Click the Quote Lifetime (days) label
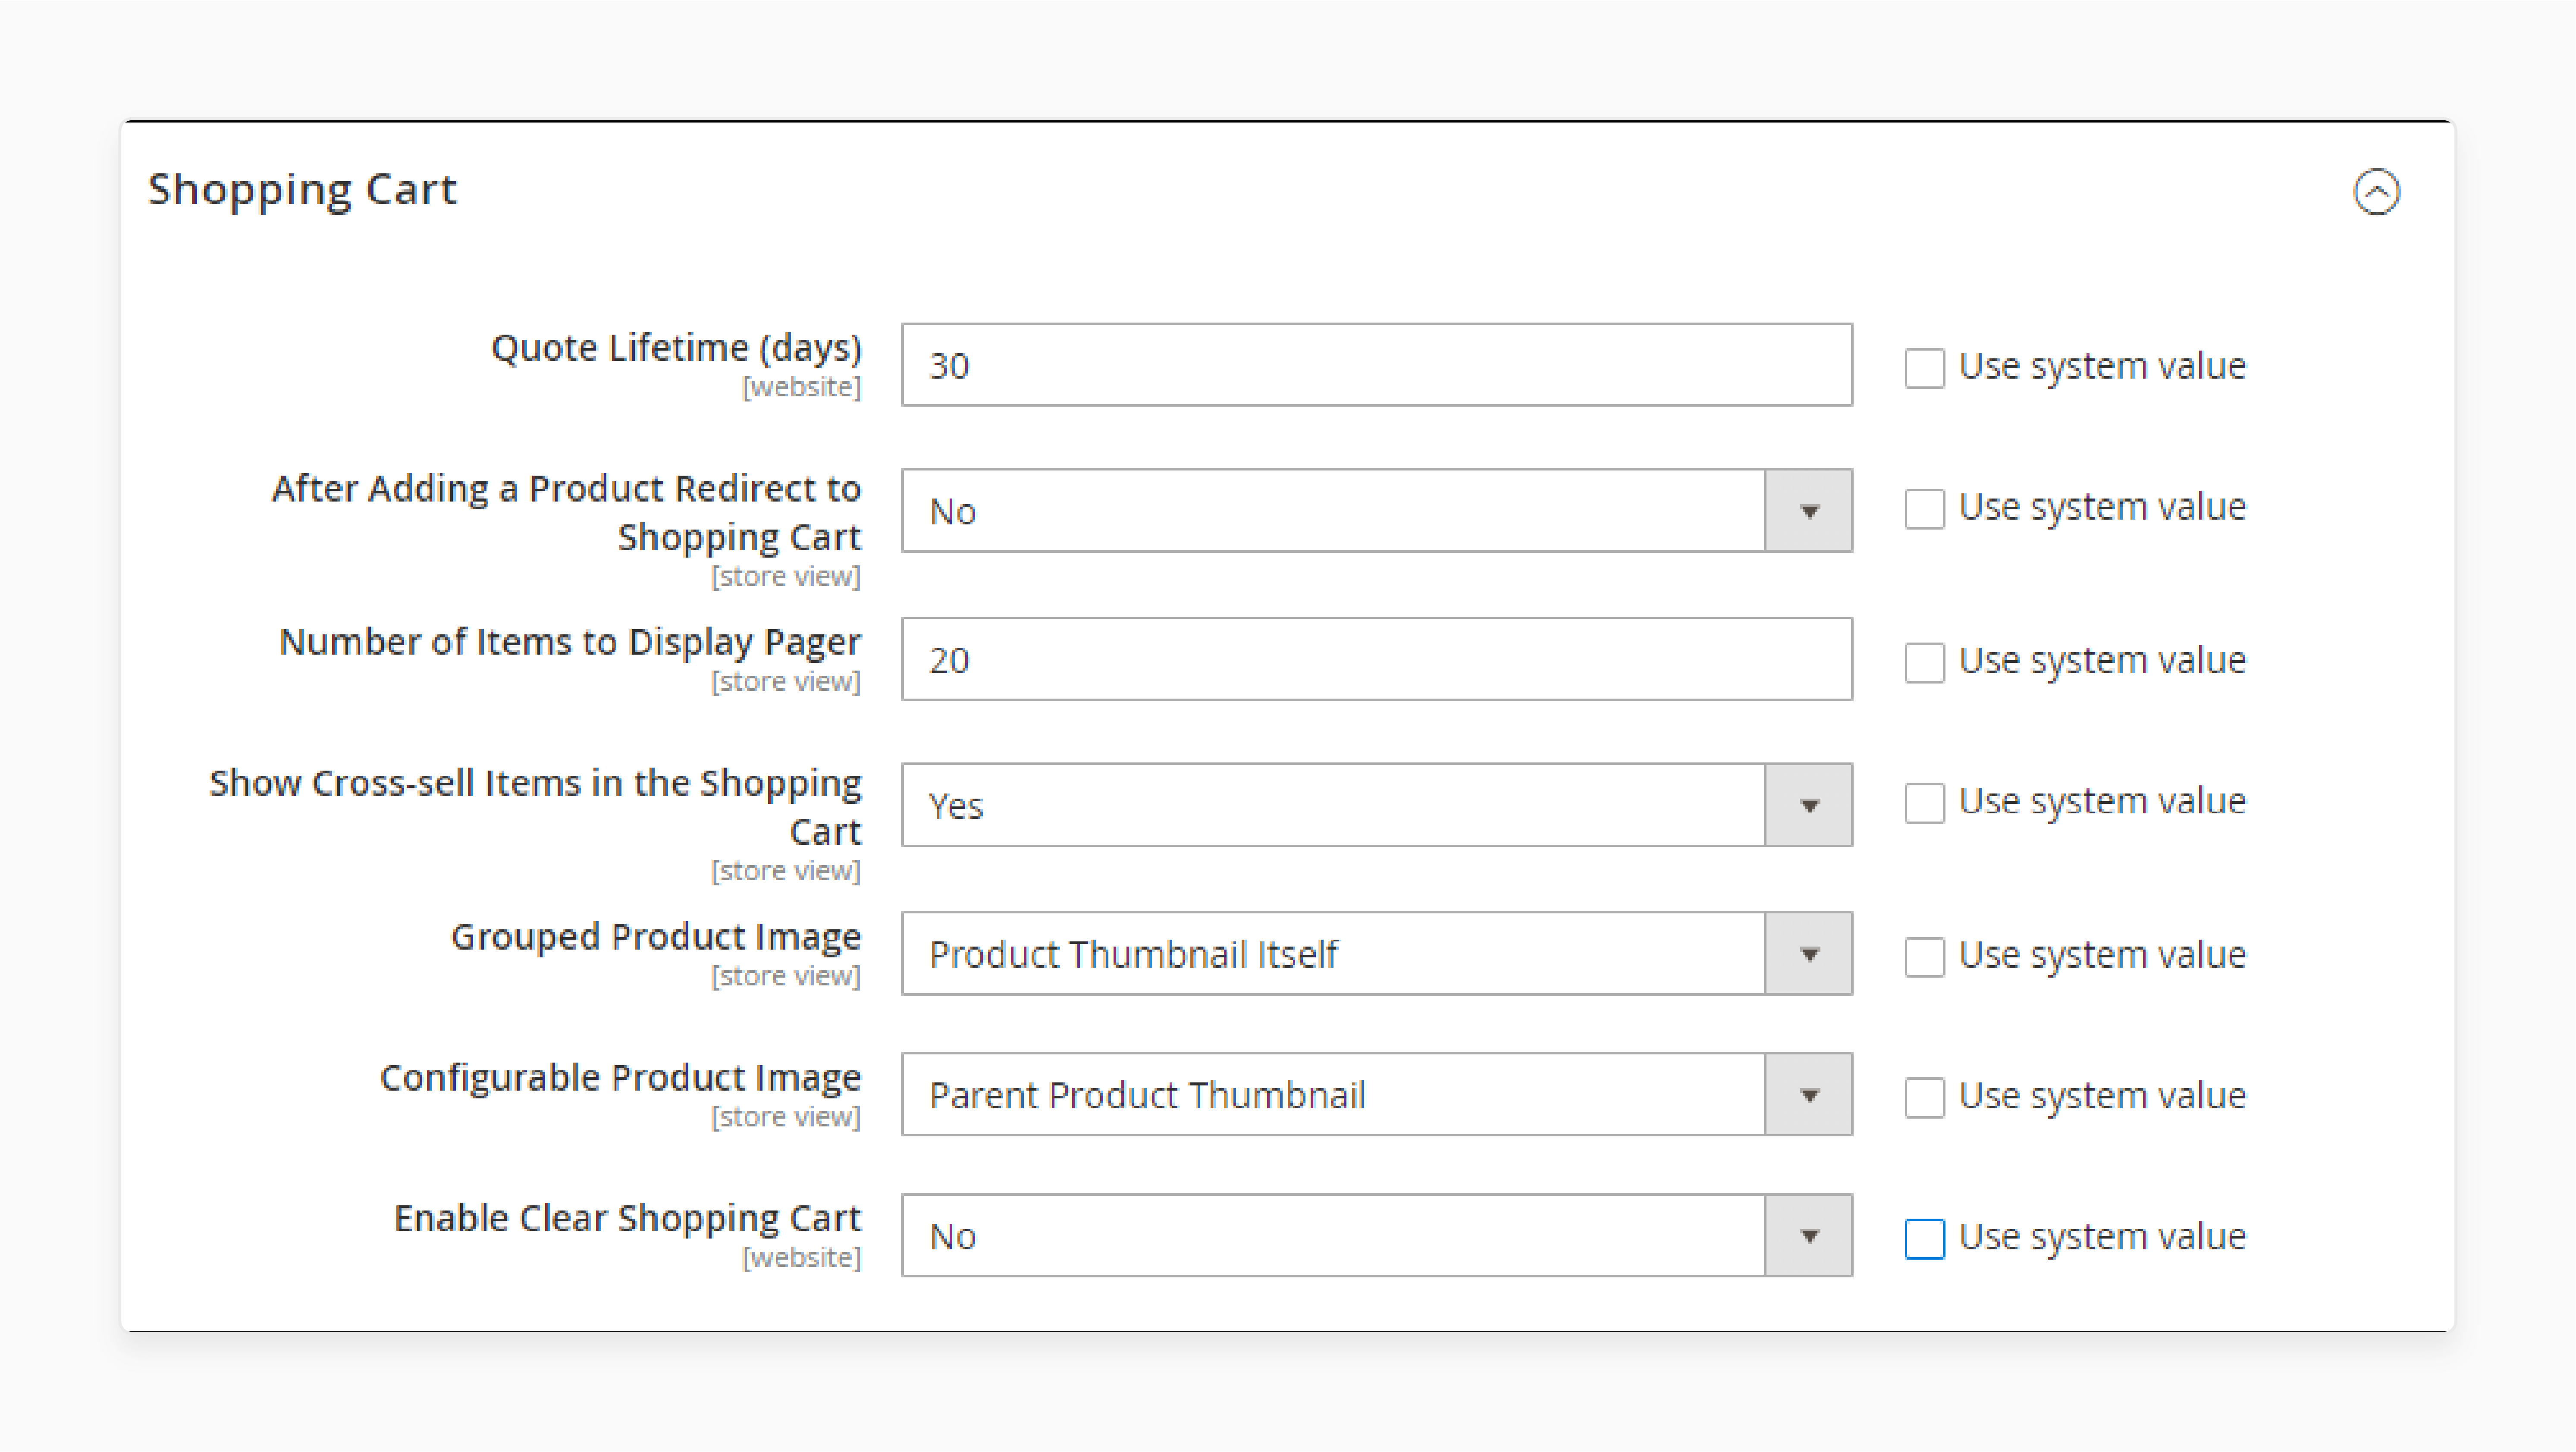Image resolution: width=2576 pixels, height=1452 pixels. tap(676, 348)
